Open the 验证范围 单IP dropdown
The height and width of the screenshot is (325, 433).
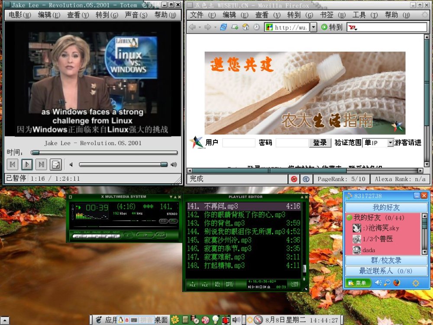point(378,143)
